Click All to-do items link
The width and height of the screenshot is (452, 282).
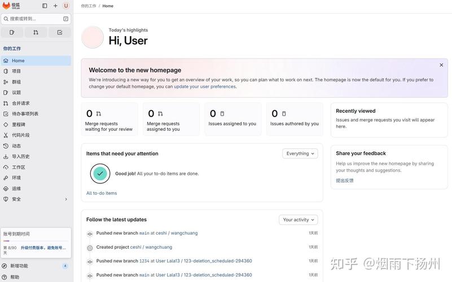[x=102, y=193]
